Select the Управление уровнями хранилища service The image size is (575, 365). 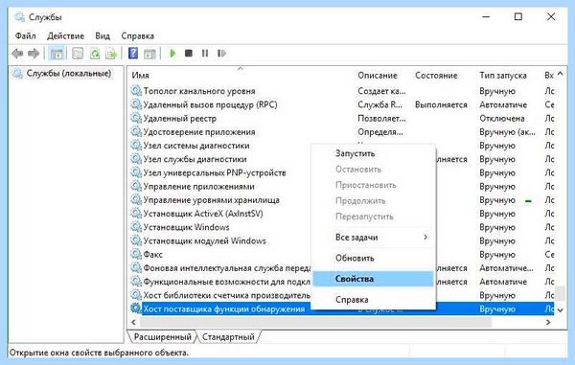211,199
